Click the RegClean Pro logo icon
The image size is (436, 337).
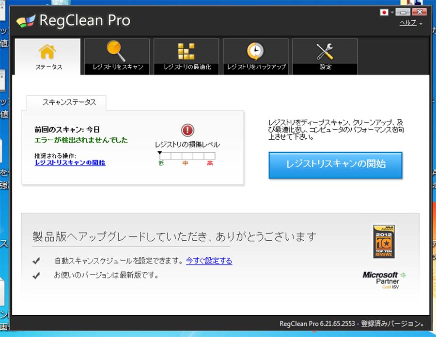tap(26, 21)
